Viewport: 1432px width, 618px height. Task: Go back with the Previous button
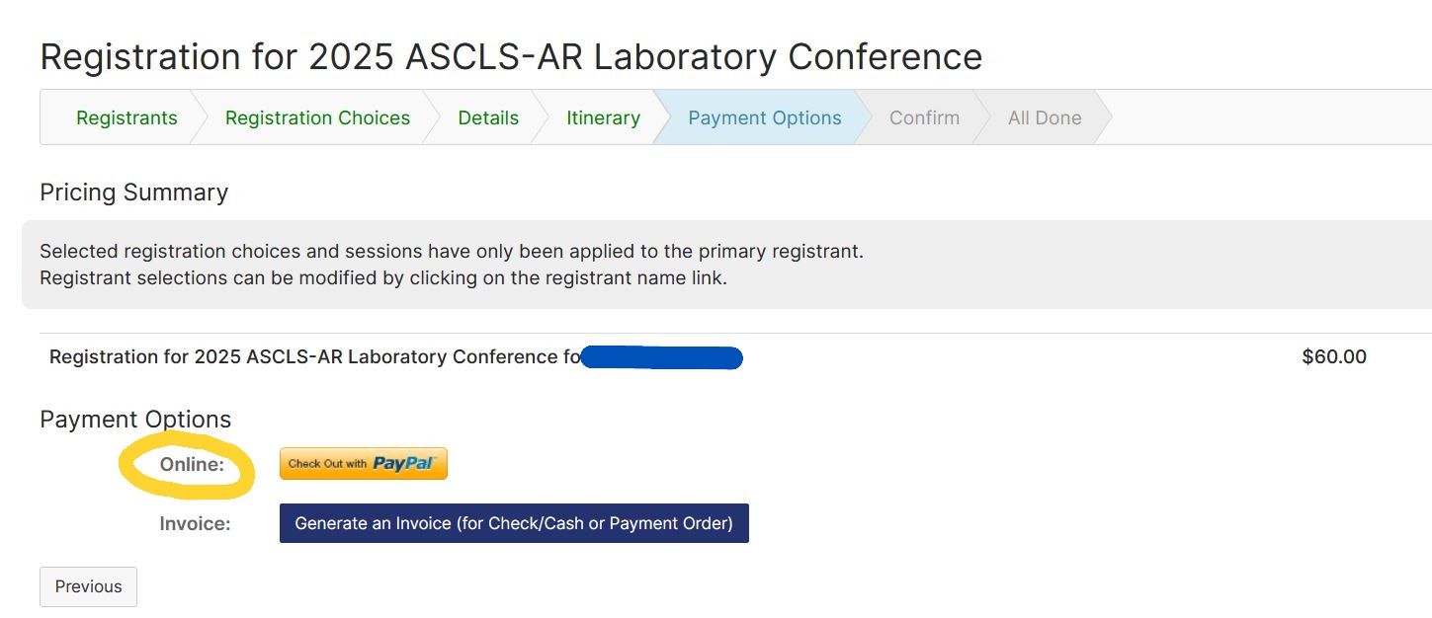[x=88, y=586]
